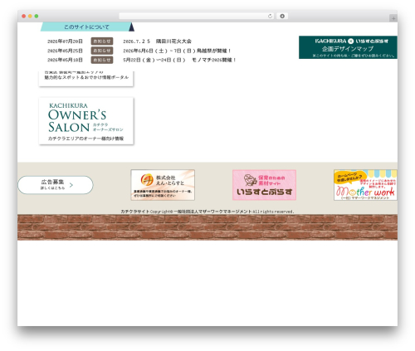Click the お知らせ tag on the 05月18日 row

pos(102,60)
